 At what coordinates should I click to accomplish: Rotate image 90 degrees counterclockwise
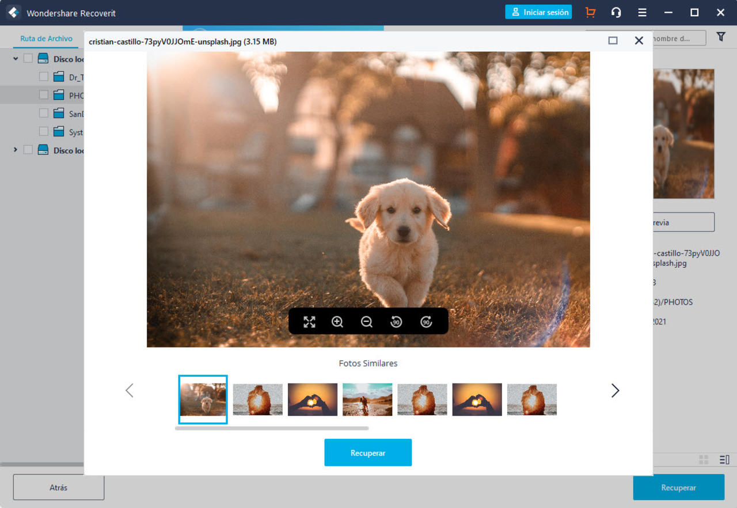tap(396, 322)
